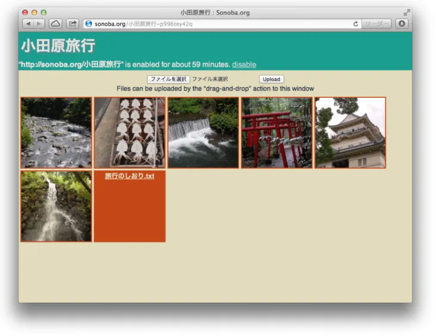Reload the page with the refresh icon
This screenshot has width=436, height=336.
(356, 24)
